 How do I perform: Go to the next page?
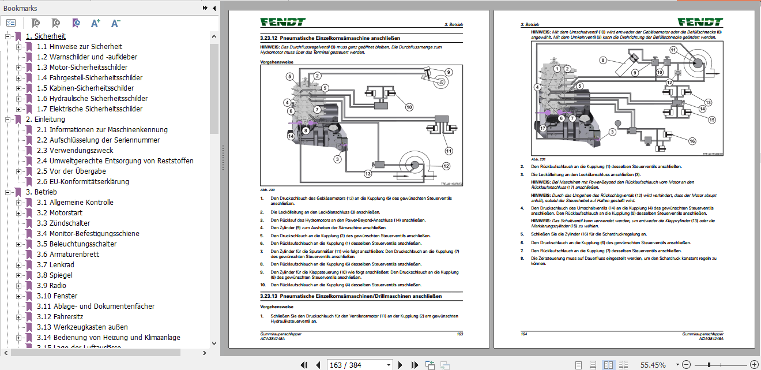[401, 365]
